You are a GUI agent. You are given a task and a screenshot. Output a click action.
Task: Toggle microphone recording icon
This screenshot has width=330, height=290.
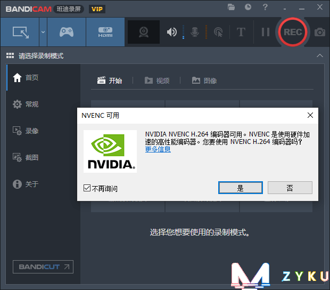195,32
